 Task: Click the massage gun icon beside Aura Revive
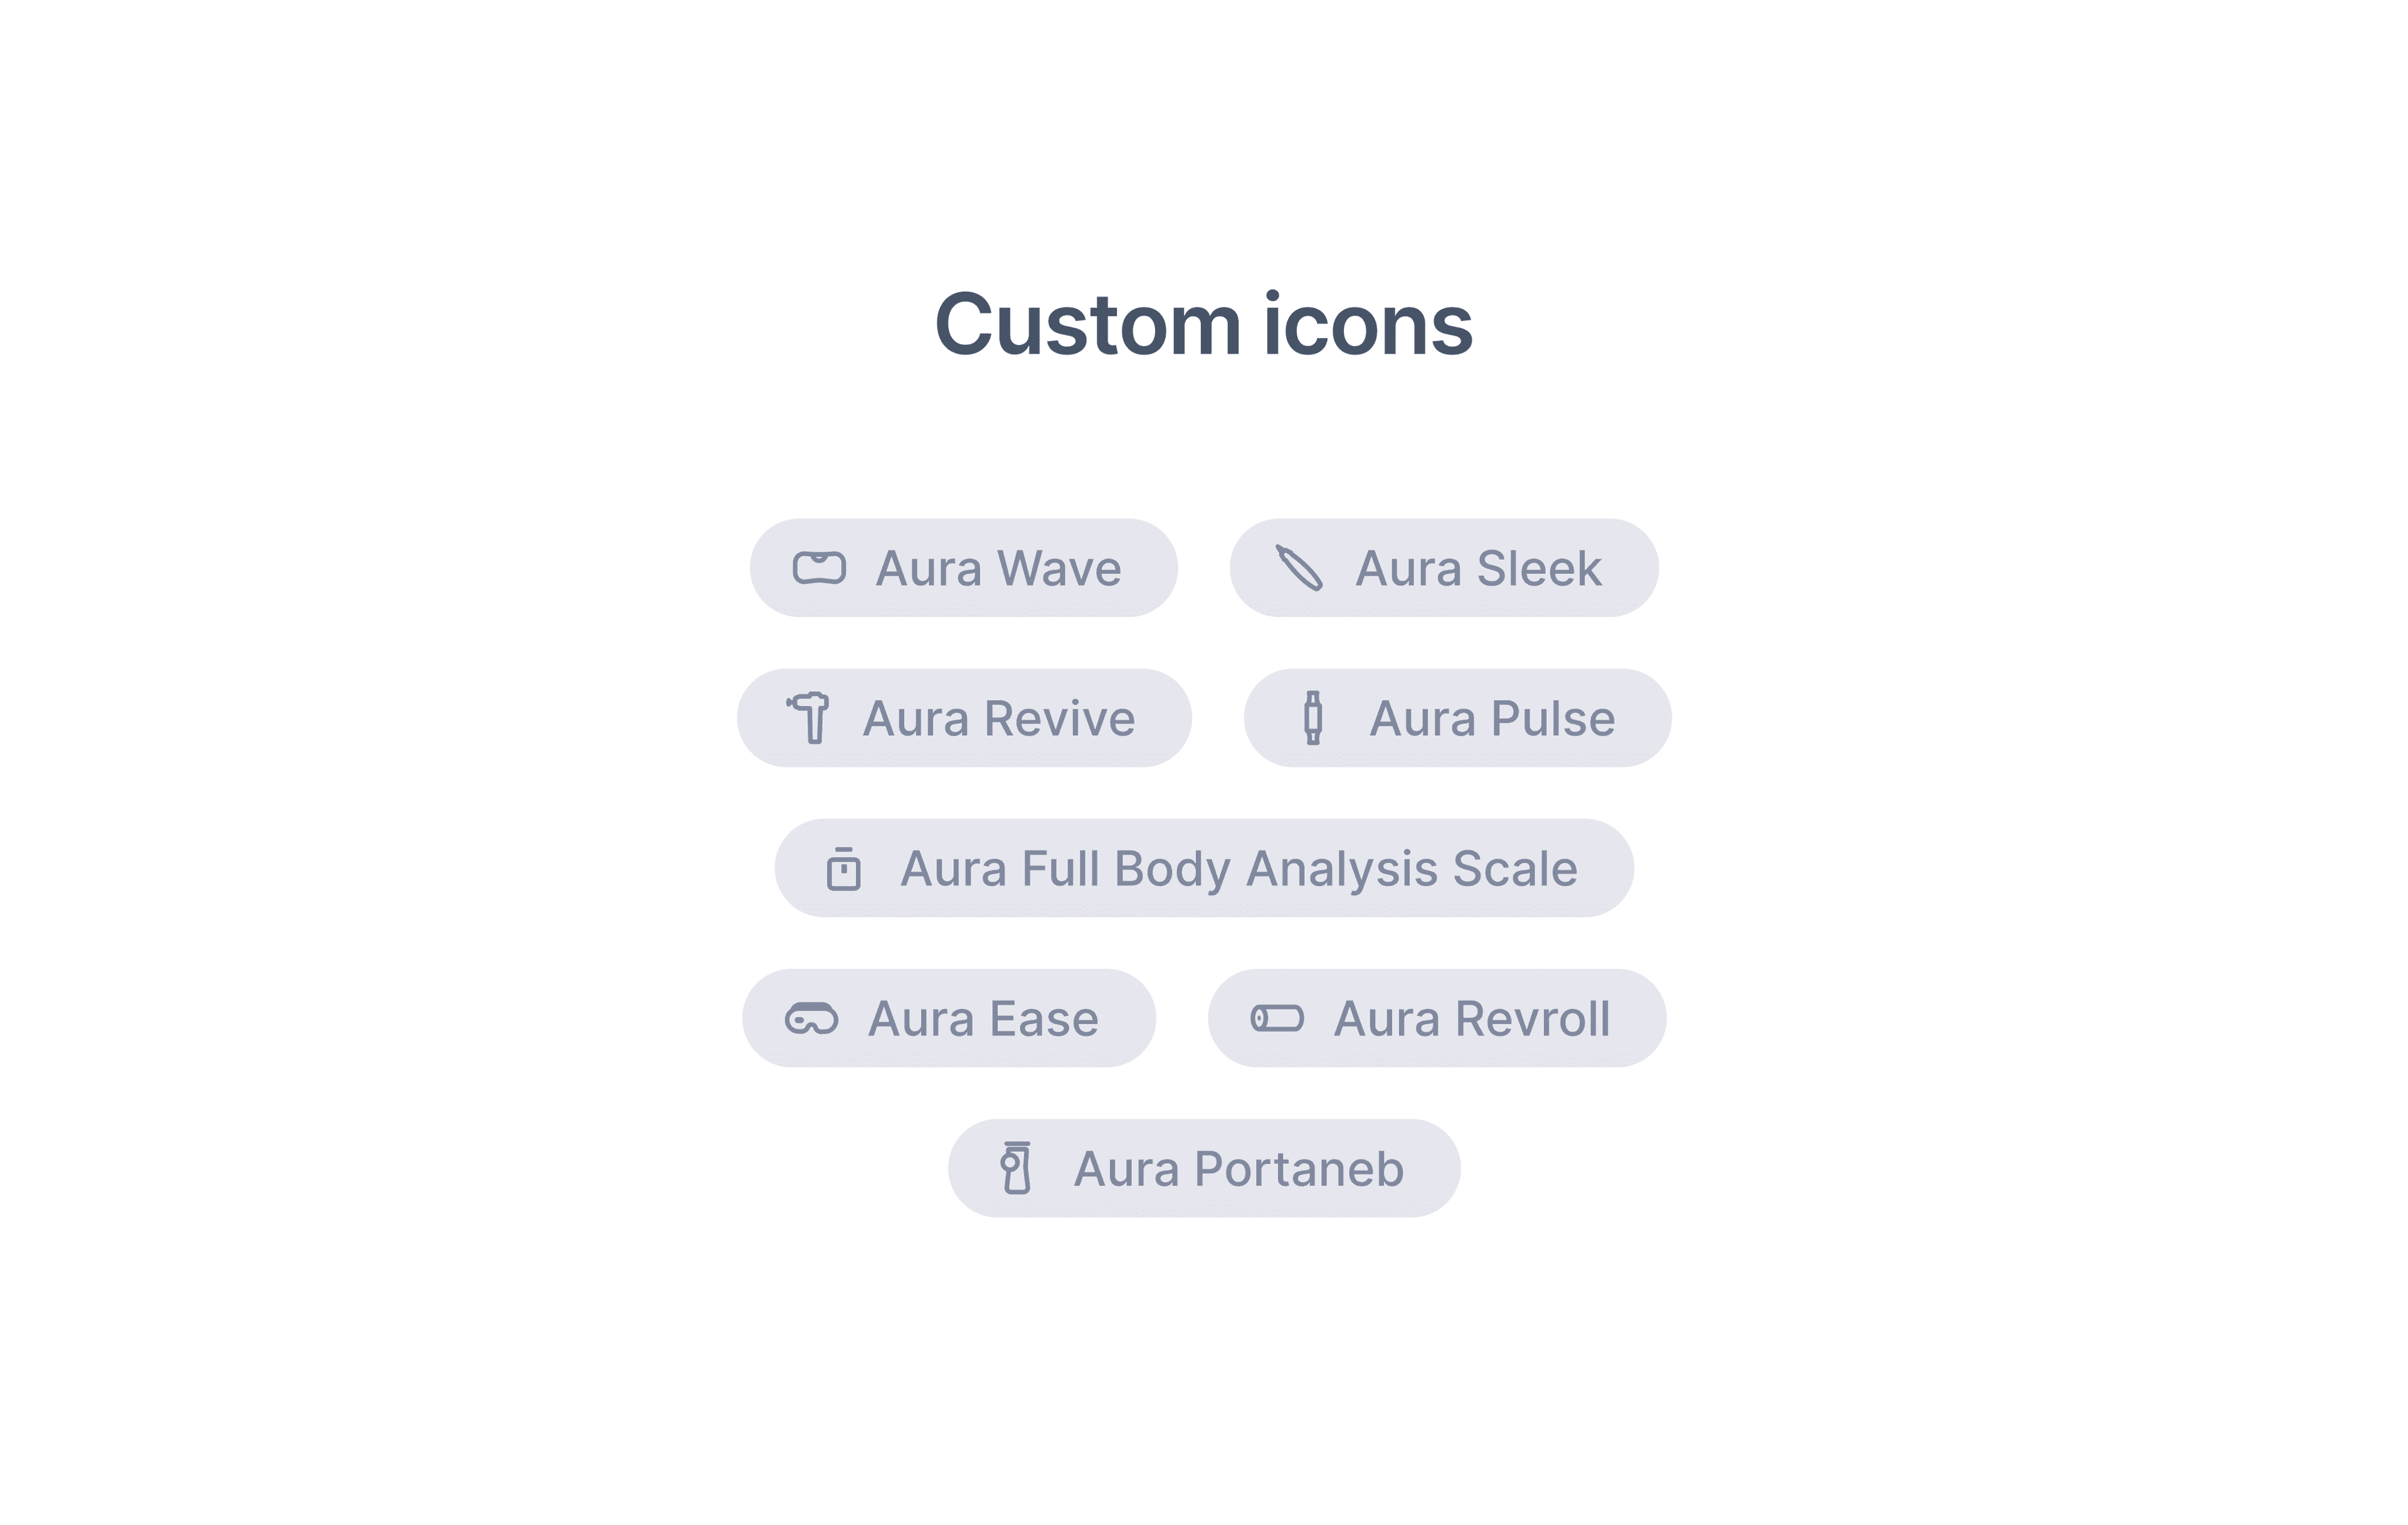(809, 718)
